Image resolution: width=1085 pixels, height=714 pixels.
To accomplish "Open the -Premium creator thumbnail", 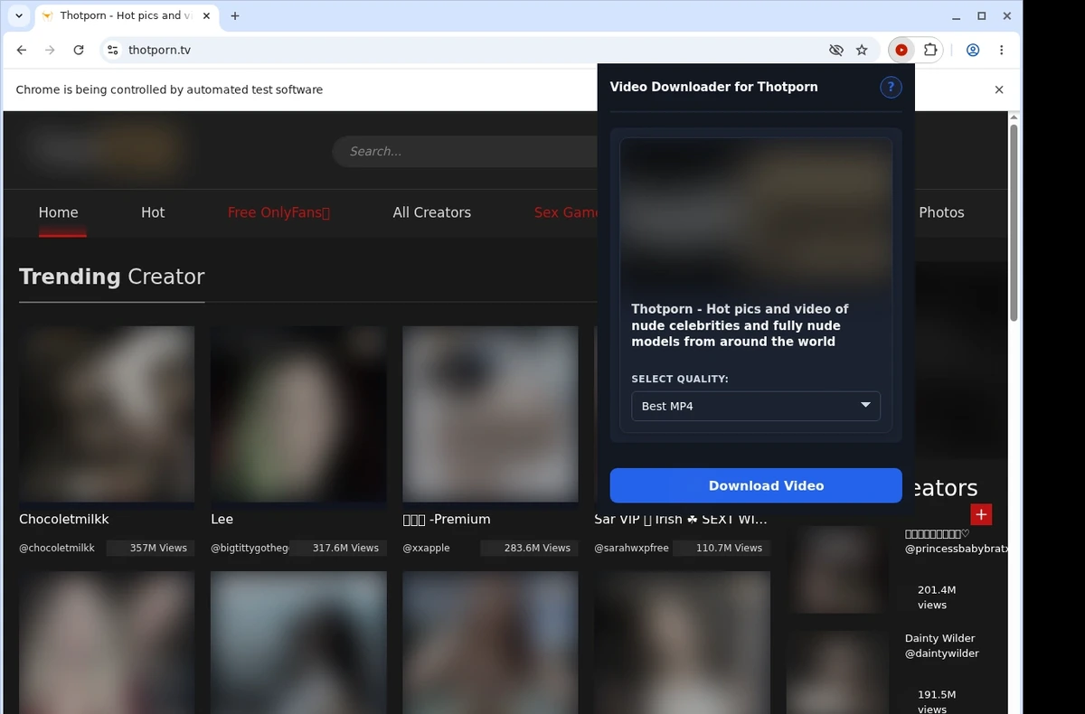I will pos(490,414).
